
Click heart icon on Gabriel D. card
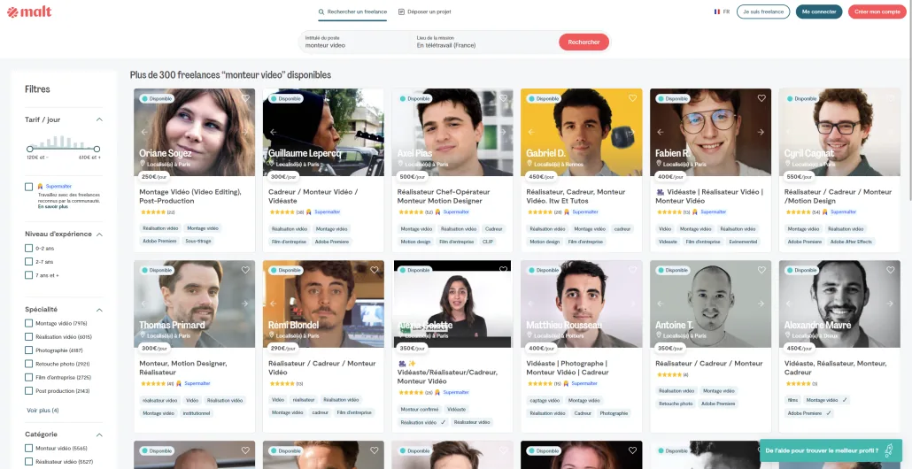point(632,98)
